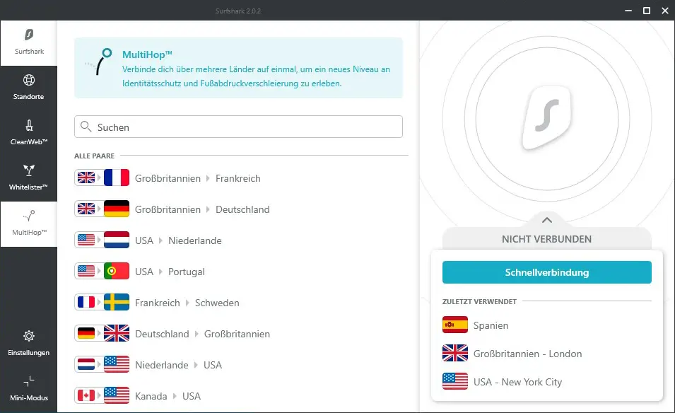Click the magnifier icon in the search box
Viewport: 675px width, 413px height.
(86, 126)
